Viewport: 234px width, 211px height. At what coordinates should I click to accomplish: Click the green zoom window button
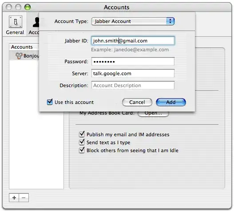(x=28, y=7)
